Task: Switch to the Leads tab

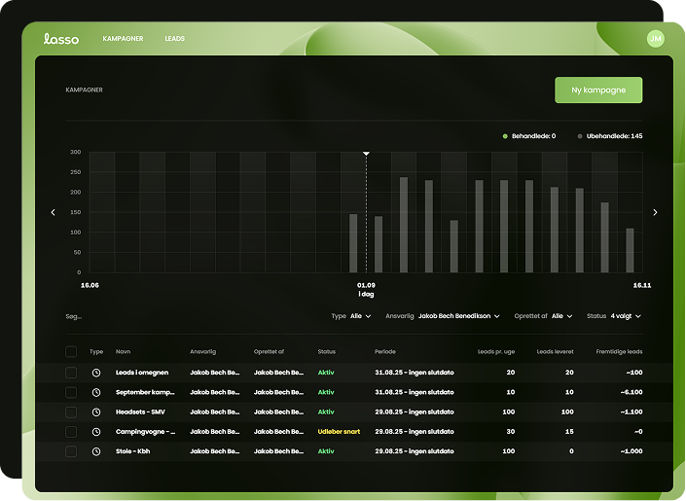Action: click(174, 39)
